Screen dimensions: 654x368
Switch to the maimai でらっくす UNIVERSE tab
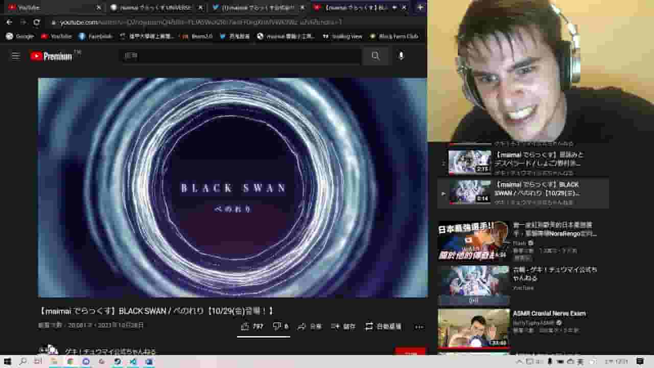pos(156,8)
